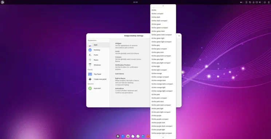
Task: Select Orchis-green-dark theme
Action: pyautogui.click(x=163, y=31)
